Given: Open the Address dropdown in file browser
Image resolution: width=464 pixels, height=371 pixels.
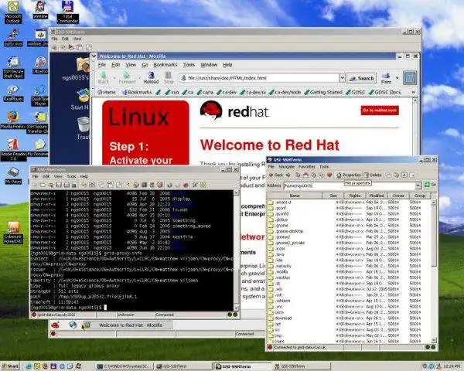Looking at the screenshot, I should 418,185.
